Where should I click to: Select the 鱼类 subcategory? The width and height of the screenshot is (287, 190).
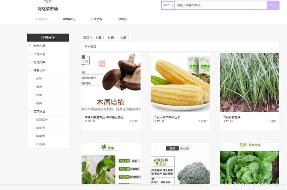click(39, 103)
